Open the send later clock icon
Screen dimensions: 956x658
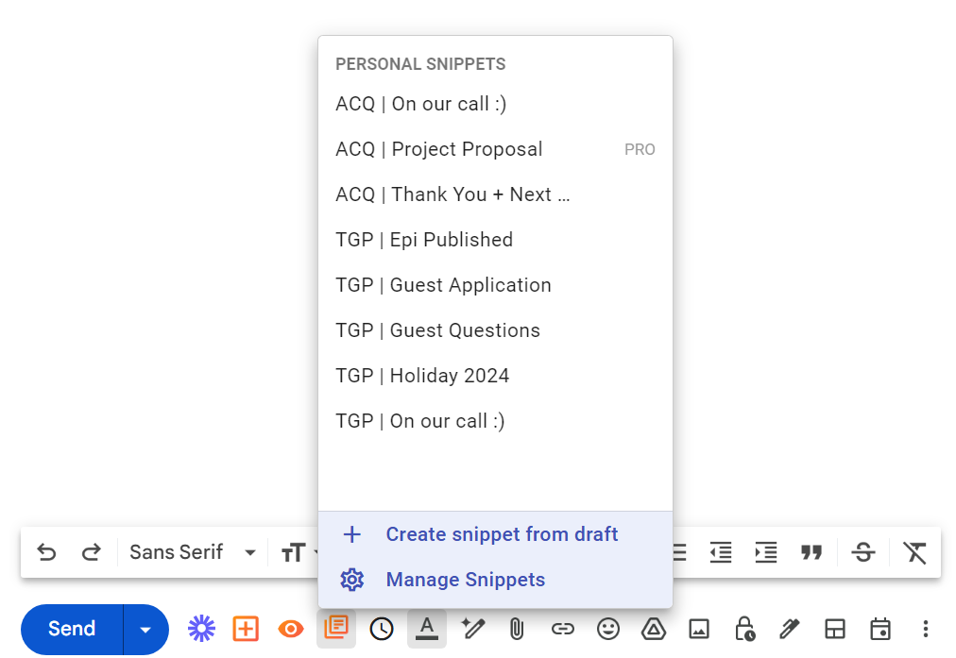point(382,629)
